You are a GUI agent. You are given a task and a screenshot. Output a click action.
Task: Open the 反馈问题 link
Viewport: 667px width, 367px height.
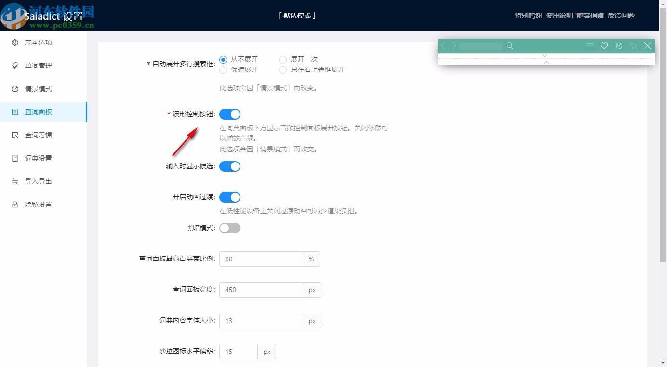[x=621, y=15]
